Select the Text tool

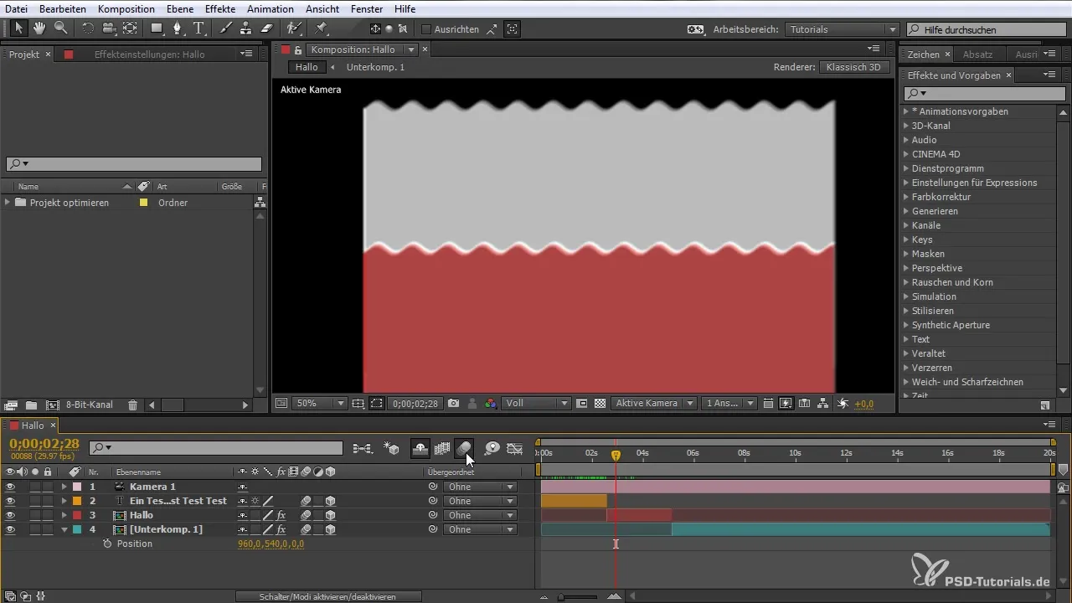pyautogui.click(x=199, y=28)
